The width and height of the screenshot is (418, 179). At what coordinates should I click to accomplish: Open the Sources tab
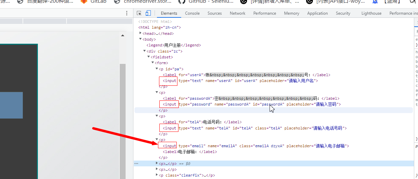coord(215,13)
